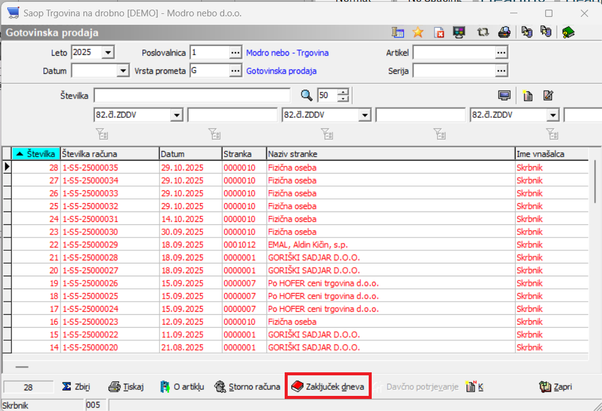Screen dimensions: 602x411
Task: Click the magnifier search icon beside Številka
Action: coord(306,95)
